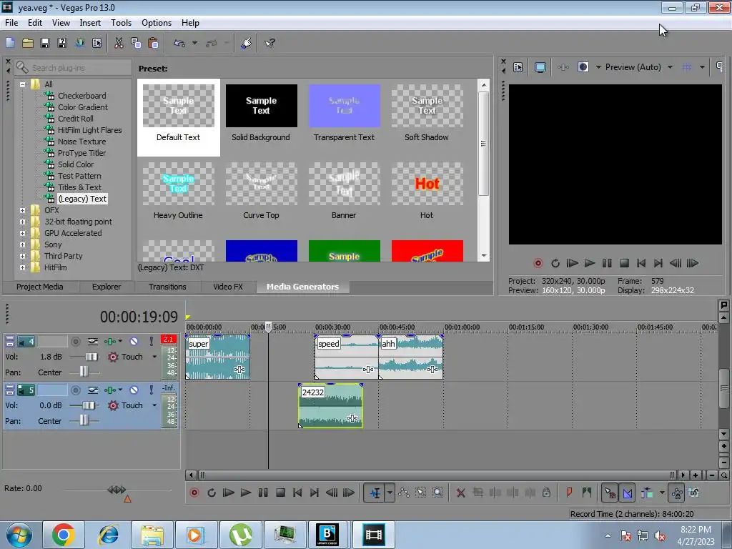The width and height of the screenshot is (732, 549).
Task: Open track 4 Touch automation dropdown
Action: point(154,357)
